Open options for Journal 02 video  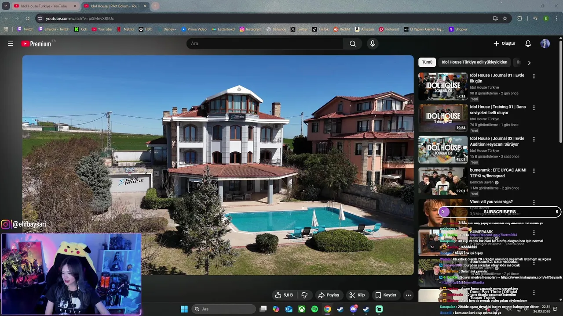tap(534, 139)
